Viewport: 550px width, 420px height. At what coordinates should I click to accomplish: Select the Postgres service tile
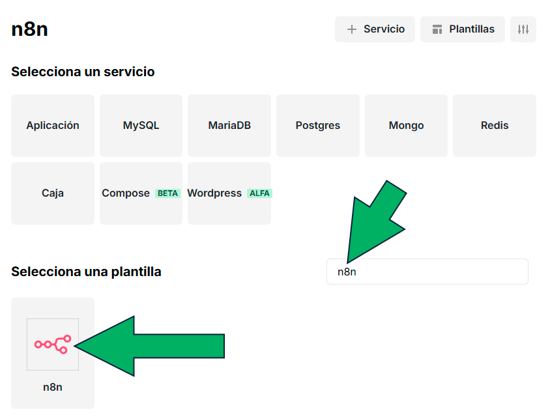tap(317, 126)
